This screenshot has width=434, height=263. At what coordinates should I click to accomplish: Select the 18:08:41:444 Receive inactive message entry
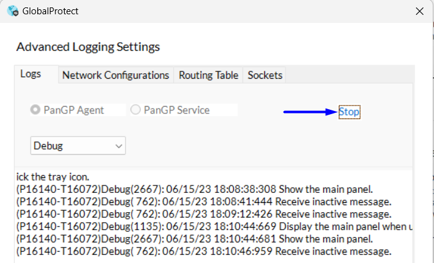point(204,201)
